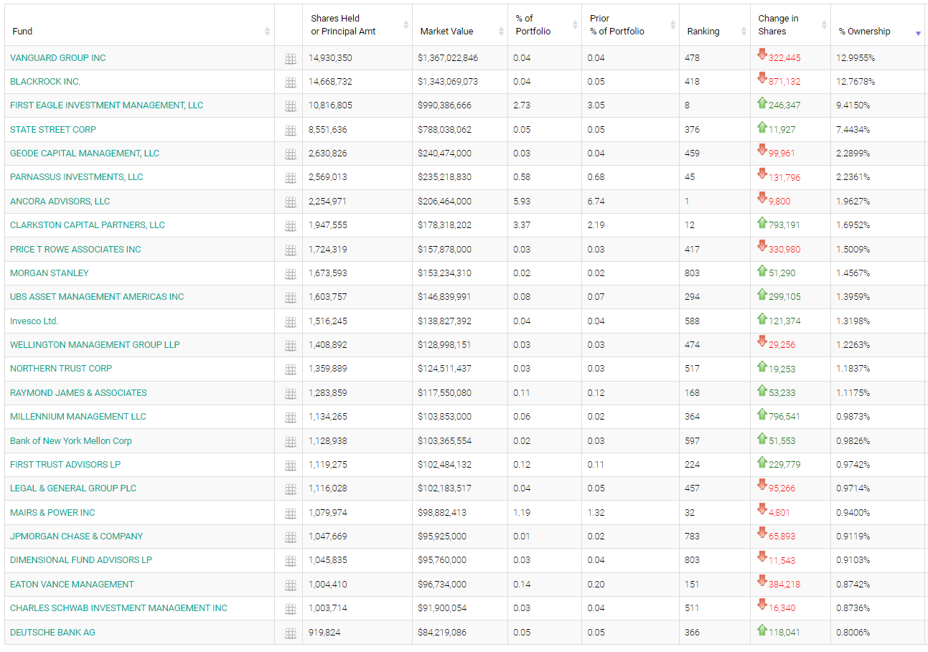Screen dimensions: 928x652
Task: Select Ancora ownership value 1.9627%
Action: tap(853, 202)
